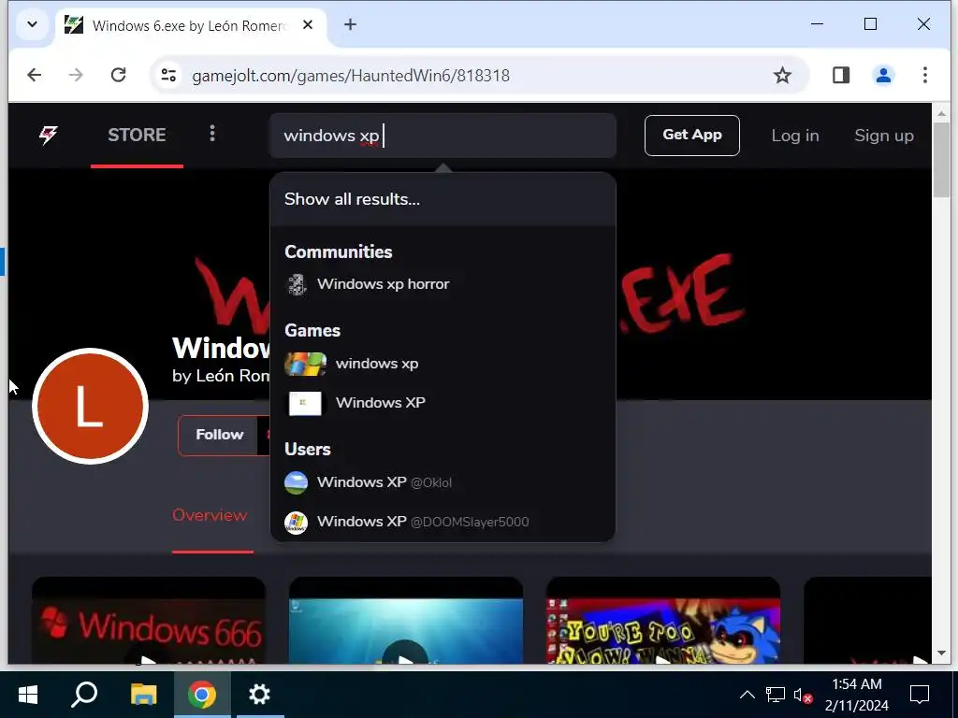Open the network status tray icon

tap(776, 695)
